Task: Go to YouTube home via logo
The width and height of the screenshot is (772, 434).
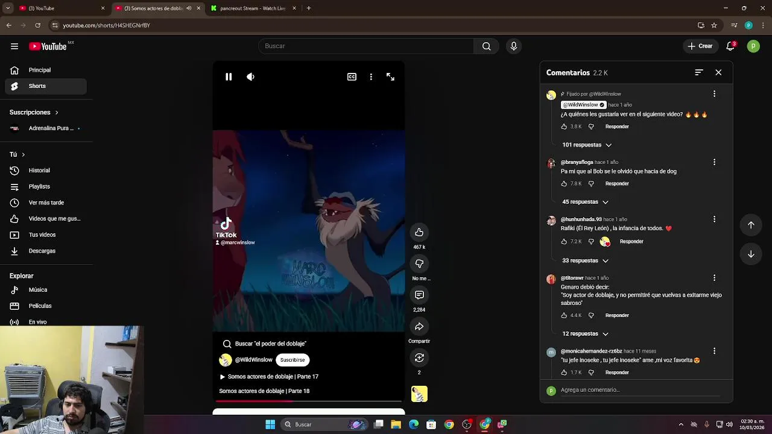Action: coord(48,46)
